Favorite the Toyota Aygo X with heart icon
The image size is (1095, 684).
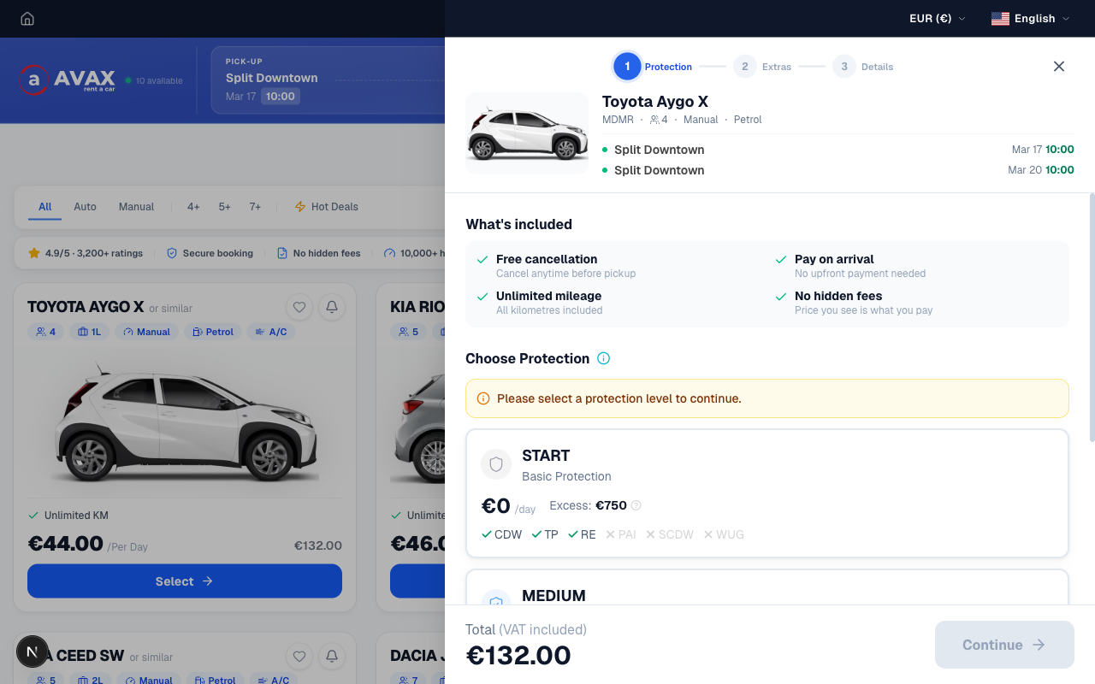point(299,307)
